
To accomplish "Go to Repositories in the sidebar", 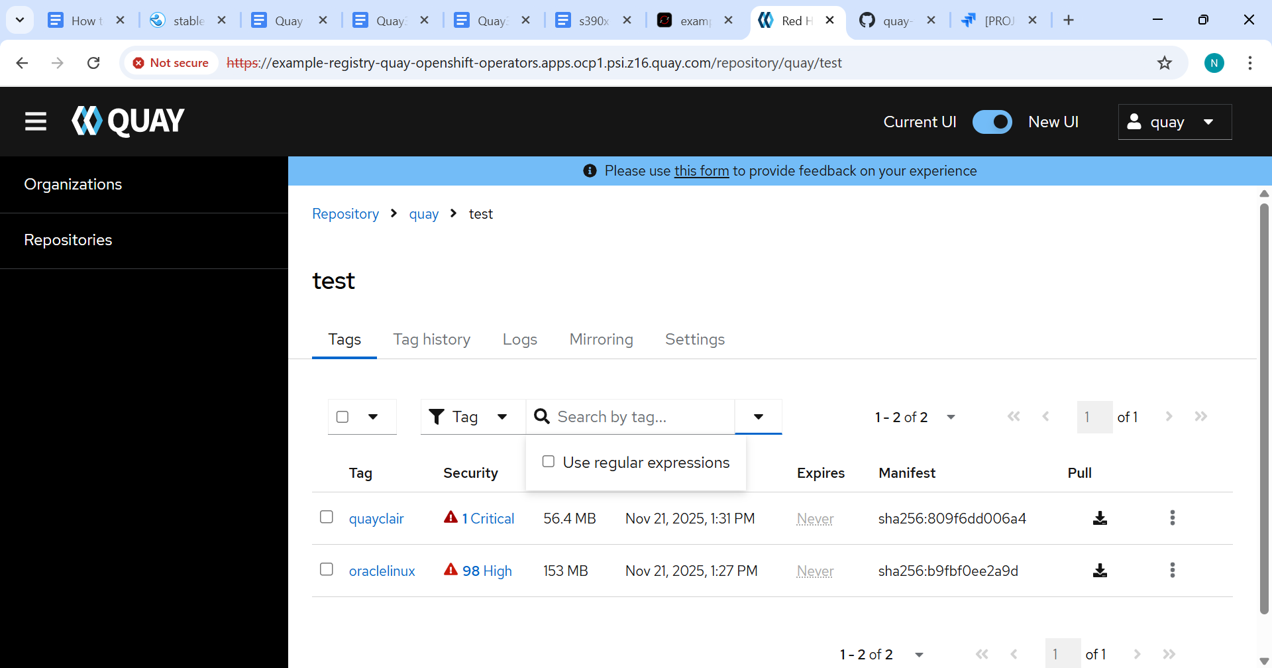I will [68, 240].
